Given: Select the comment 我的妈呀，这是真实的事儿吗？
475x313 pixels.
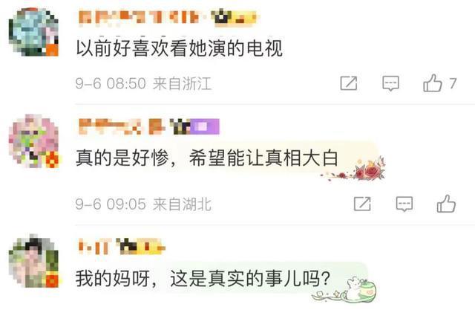Looking at the screenshot, I should coord(203,278).
